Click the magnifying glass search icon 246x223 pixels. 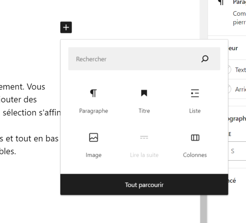tap(205, 59)
